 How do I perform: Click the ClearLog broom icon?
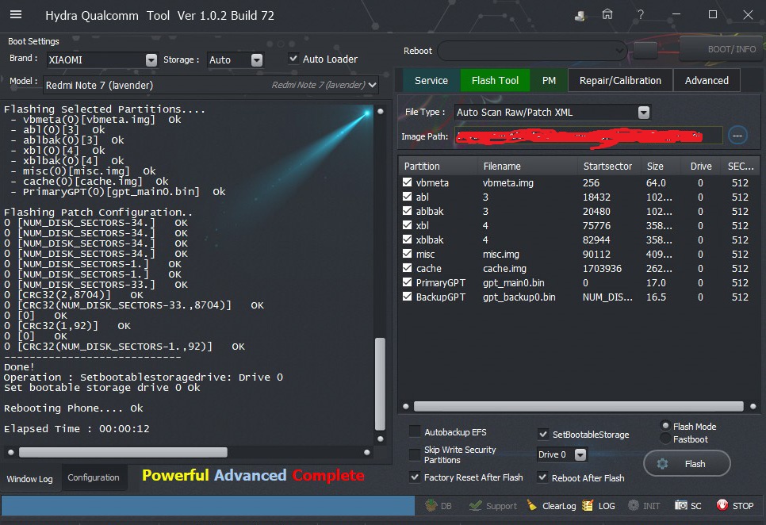pos(532,505)
